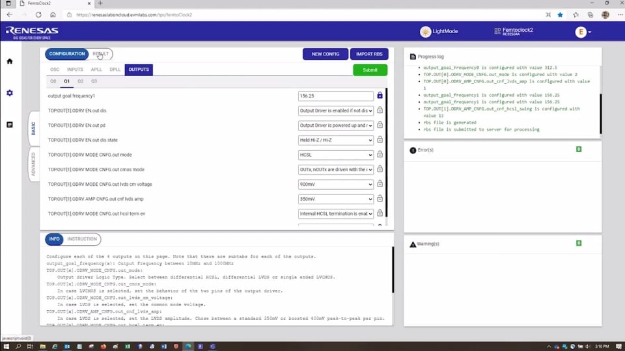Switch to the OSC tab
Viewport: 625px width, 351px height.
(55, 70)
